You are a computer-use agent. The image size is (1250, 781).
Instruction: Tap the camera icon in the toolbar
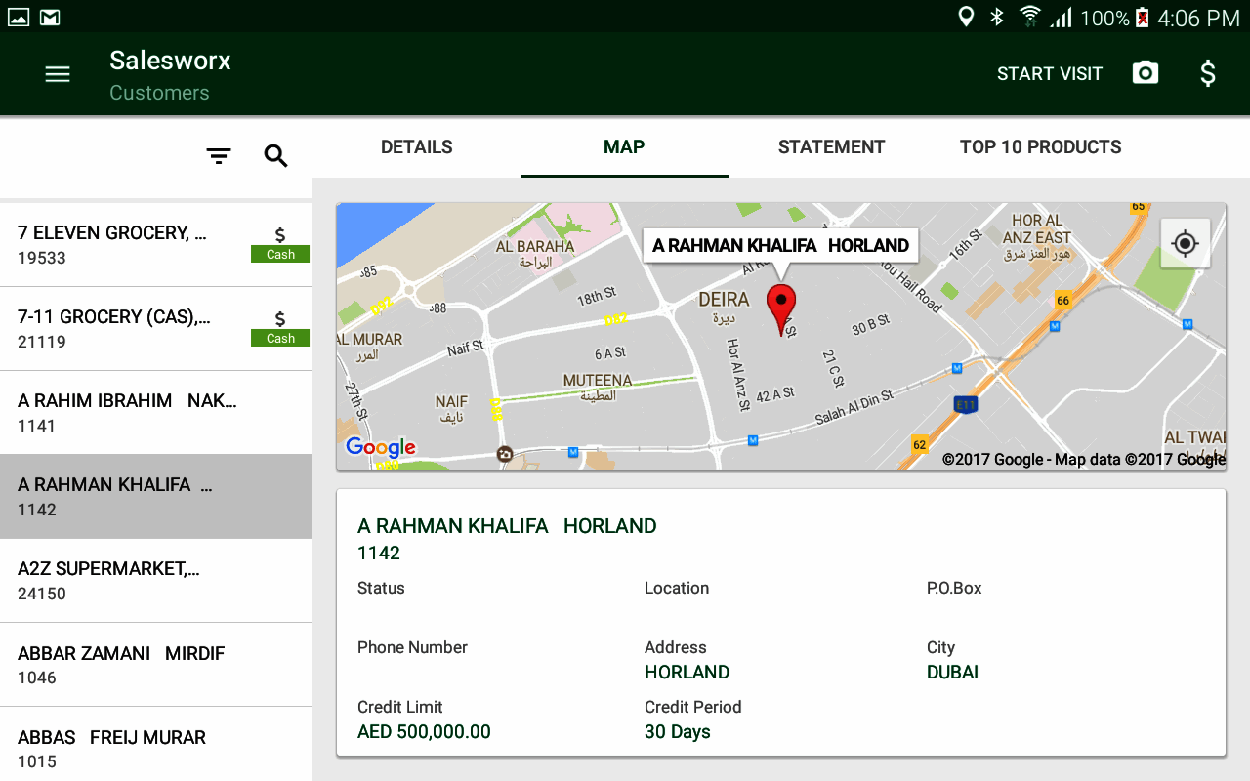[1146, 73]
